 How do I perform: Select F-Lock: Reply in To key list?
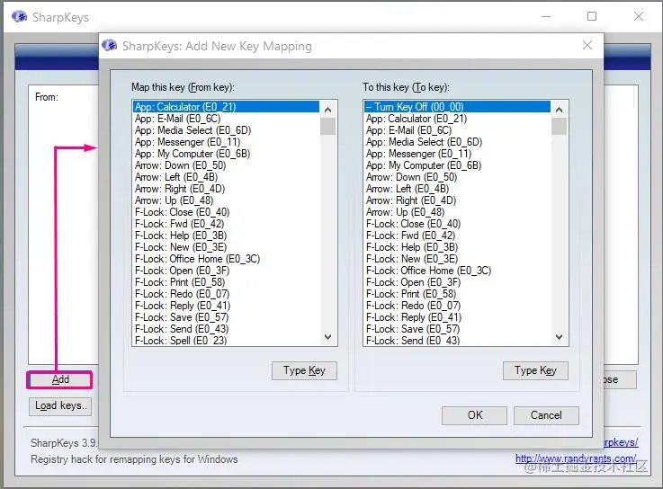458,317
